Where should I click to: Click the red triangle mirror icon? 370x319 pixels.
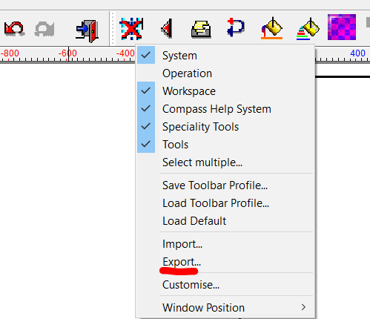(x=167, y=28)
